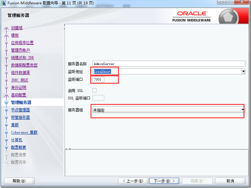Click the step bullet beside JDBC 测试

(x=7, y=80)
